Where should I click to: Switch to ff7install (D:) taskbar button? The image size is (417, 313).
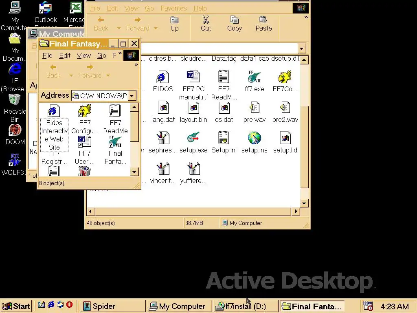pyautogui.click(x=245, y=306)
